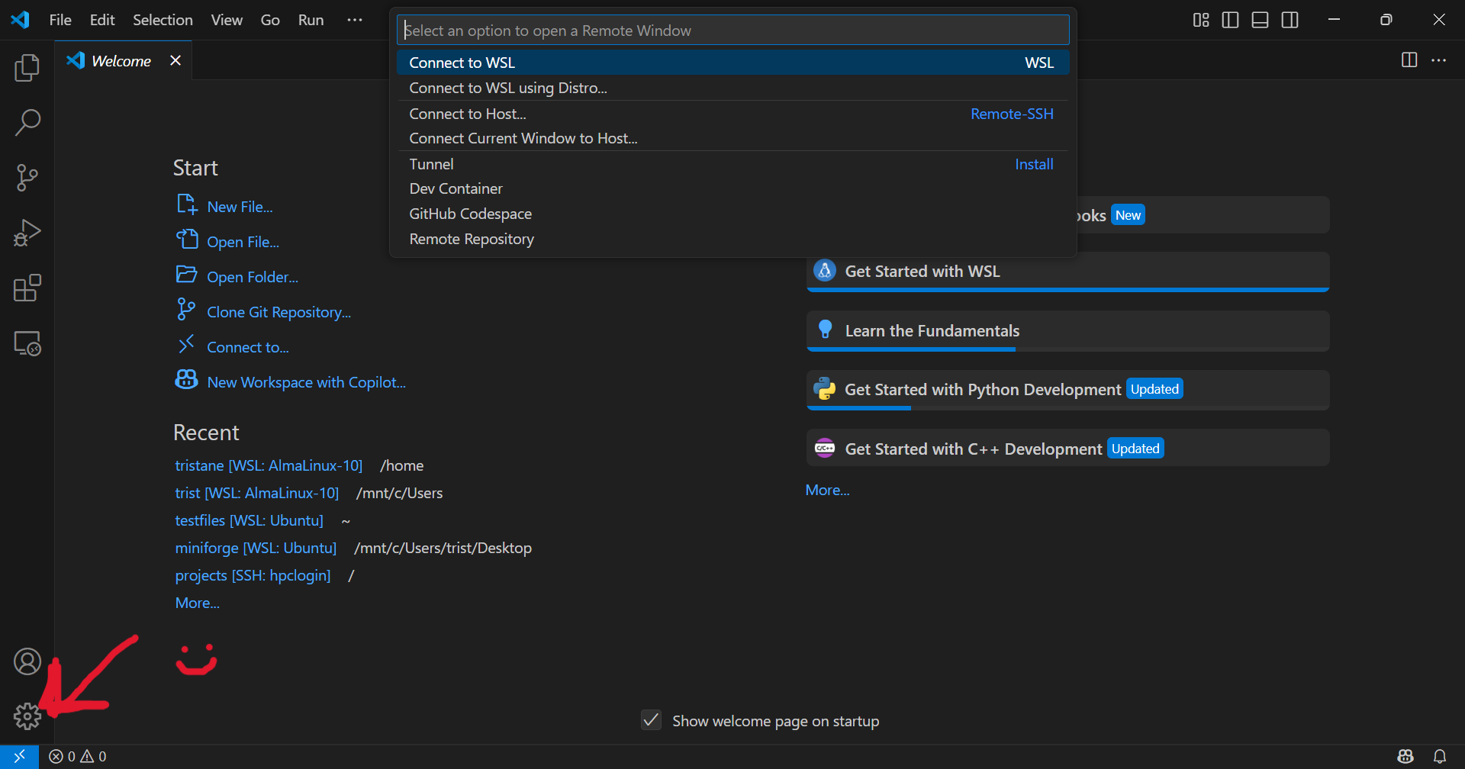Click the Copilot icon beside New Workspace
1465x769 pixels.
pos(187,380)
